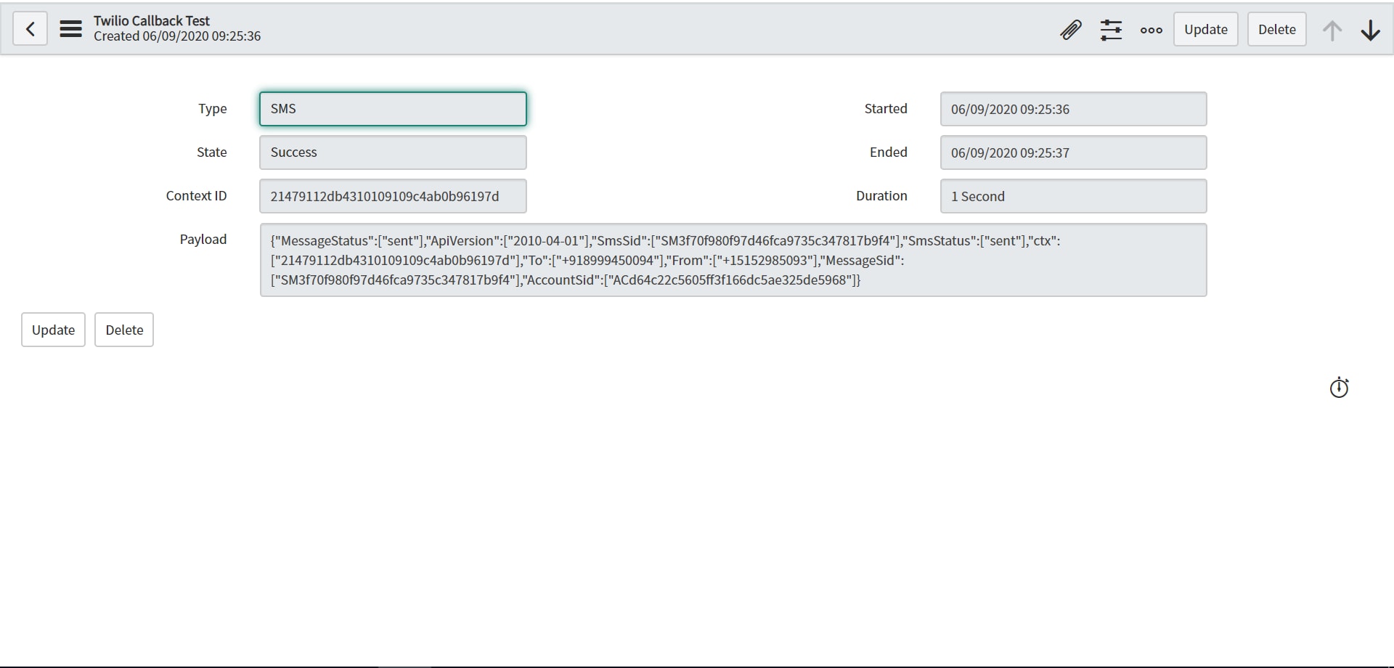This screenshot has width=1394, height=668.
Task: Click the Created 06/09/2020 09:25:36 subtitle
Action: click(177, 36)
